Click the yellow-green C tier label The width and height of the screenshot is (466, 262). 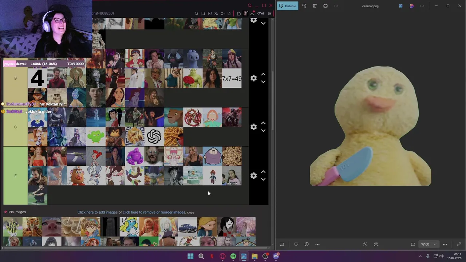(x=15, y=127)
